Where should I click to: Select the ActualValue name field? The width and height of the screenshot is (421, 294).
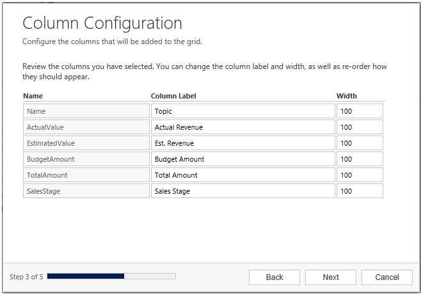click(x=86, y=127)
